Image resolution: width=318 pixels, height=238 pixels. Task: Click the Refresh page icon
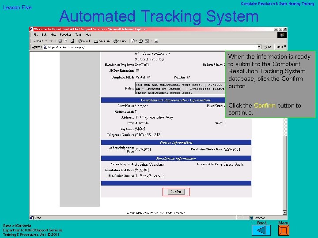tap(66, 41)
